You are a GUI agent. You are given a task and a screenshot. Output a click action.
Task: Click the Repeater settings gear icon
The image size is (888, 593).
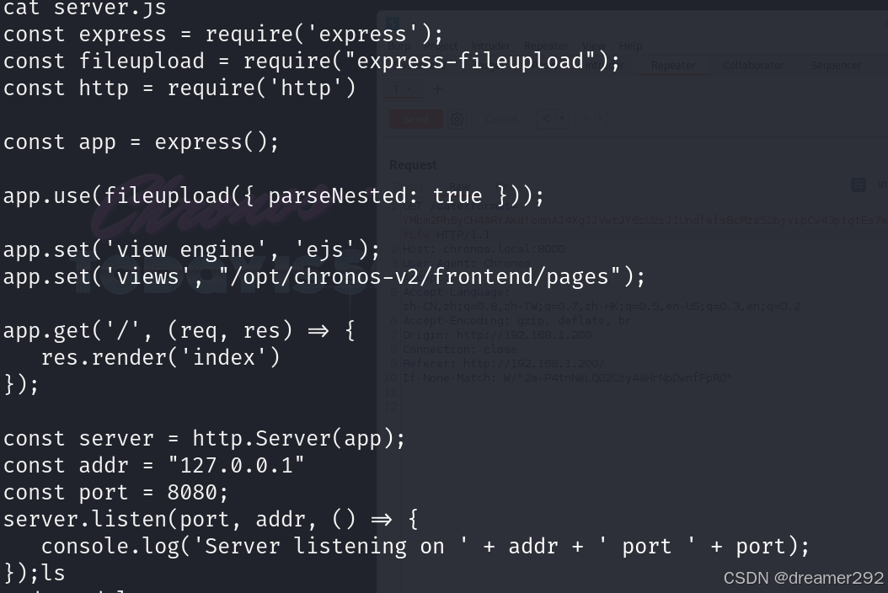point(457,119)
